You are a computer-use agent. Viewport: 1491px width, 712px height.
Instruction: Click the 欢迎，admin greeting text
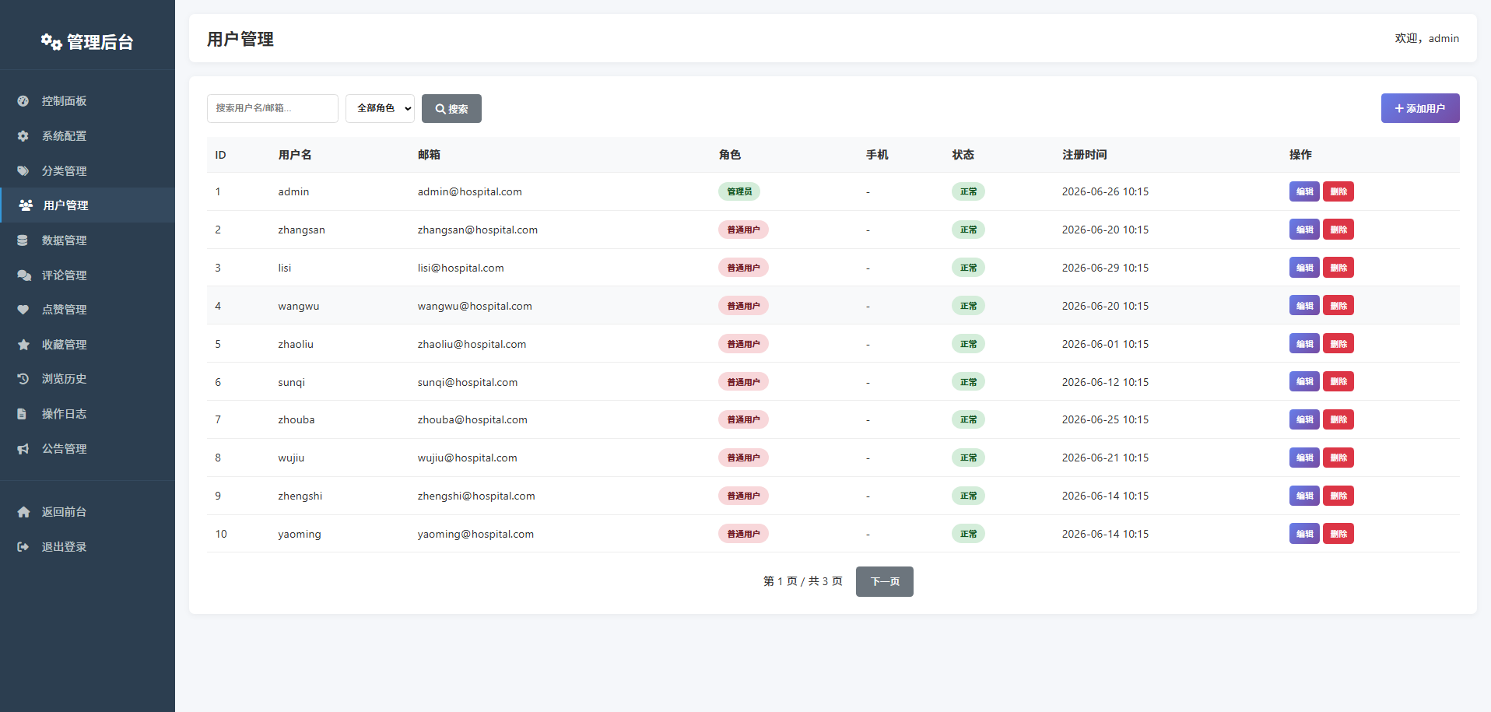pos(1426,38)
